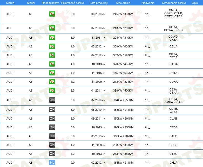
Task: Click the 228kW / 310KM power cell
Action: click(123, 38)
